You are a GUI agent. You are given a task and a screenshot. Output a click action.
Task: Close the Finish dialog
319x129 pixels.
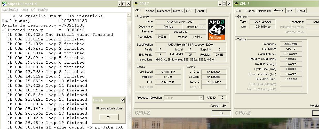point(122,100)
